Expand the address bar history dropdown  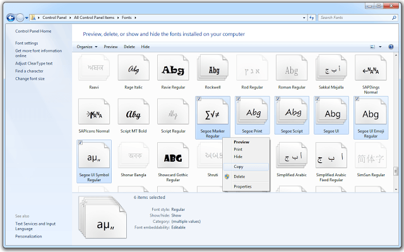pyautogui.click(x=304, y=18)
